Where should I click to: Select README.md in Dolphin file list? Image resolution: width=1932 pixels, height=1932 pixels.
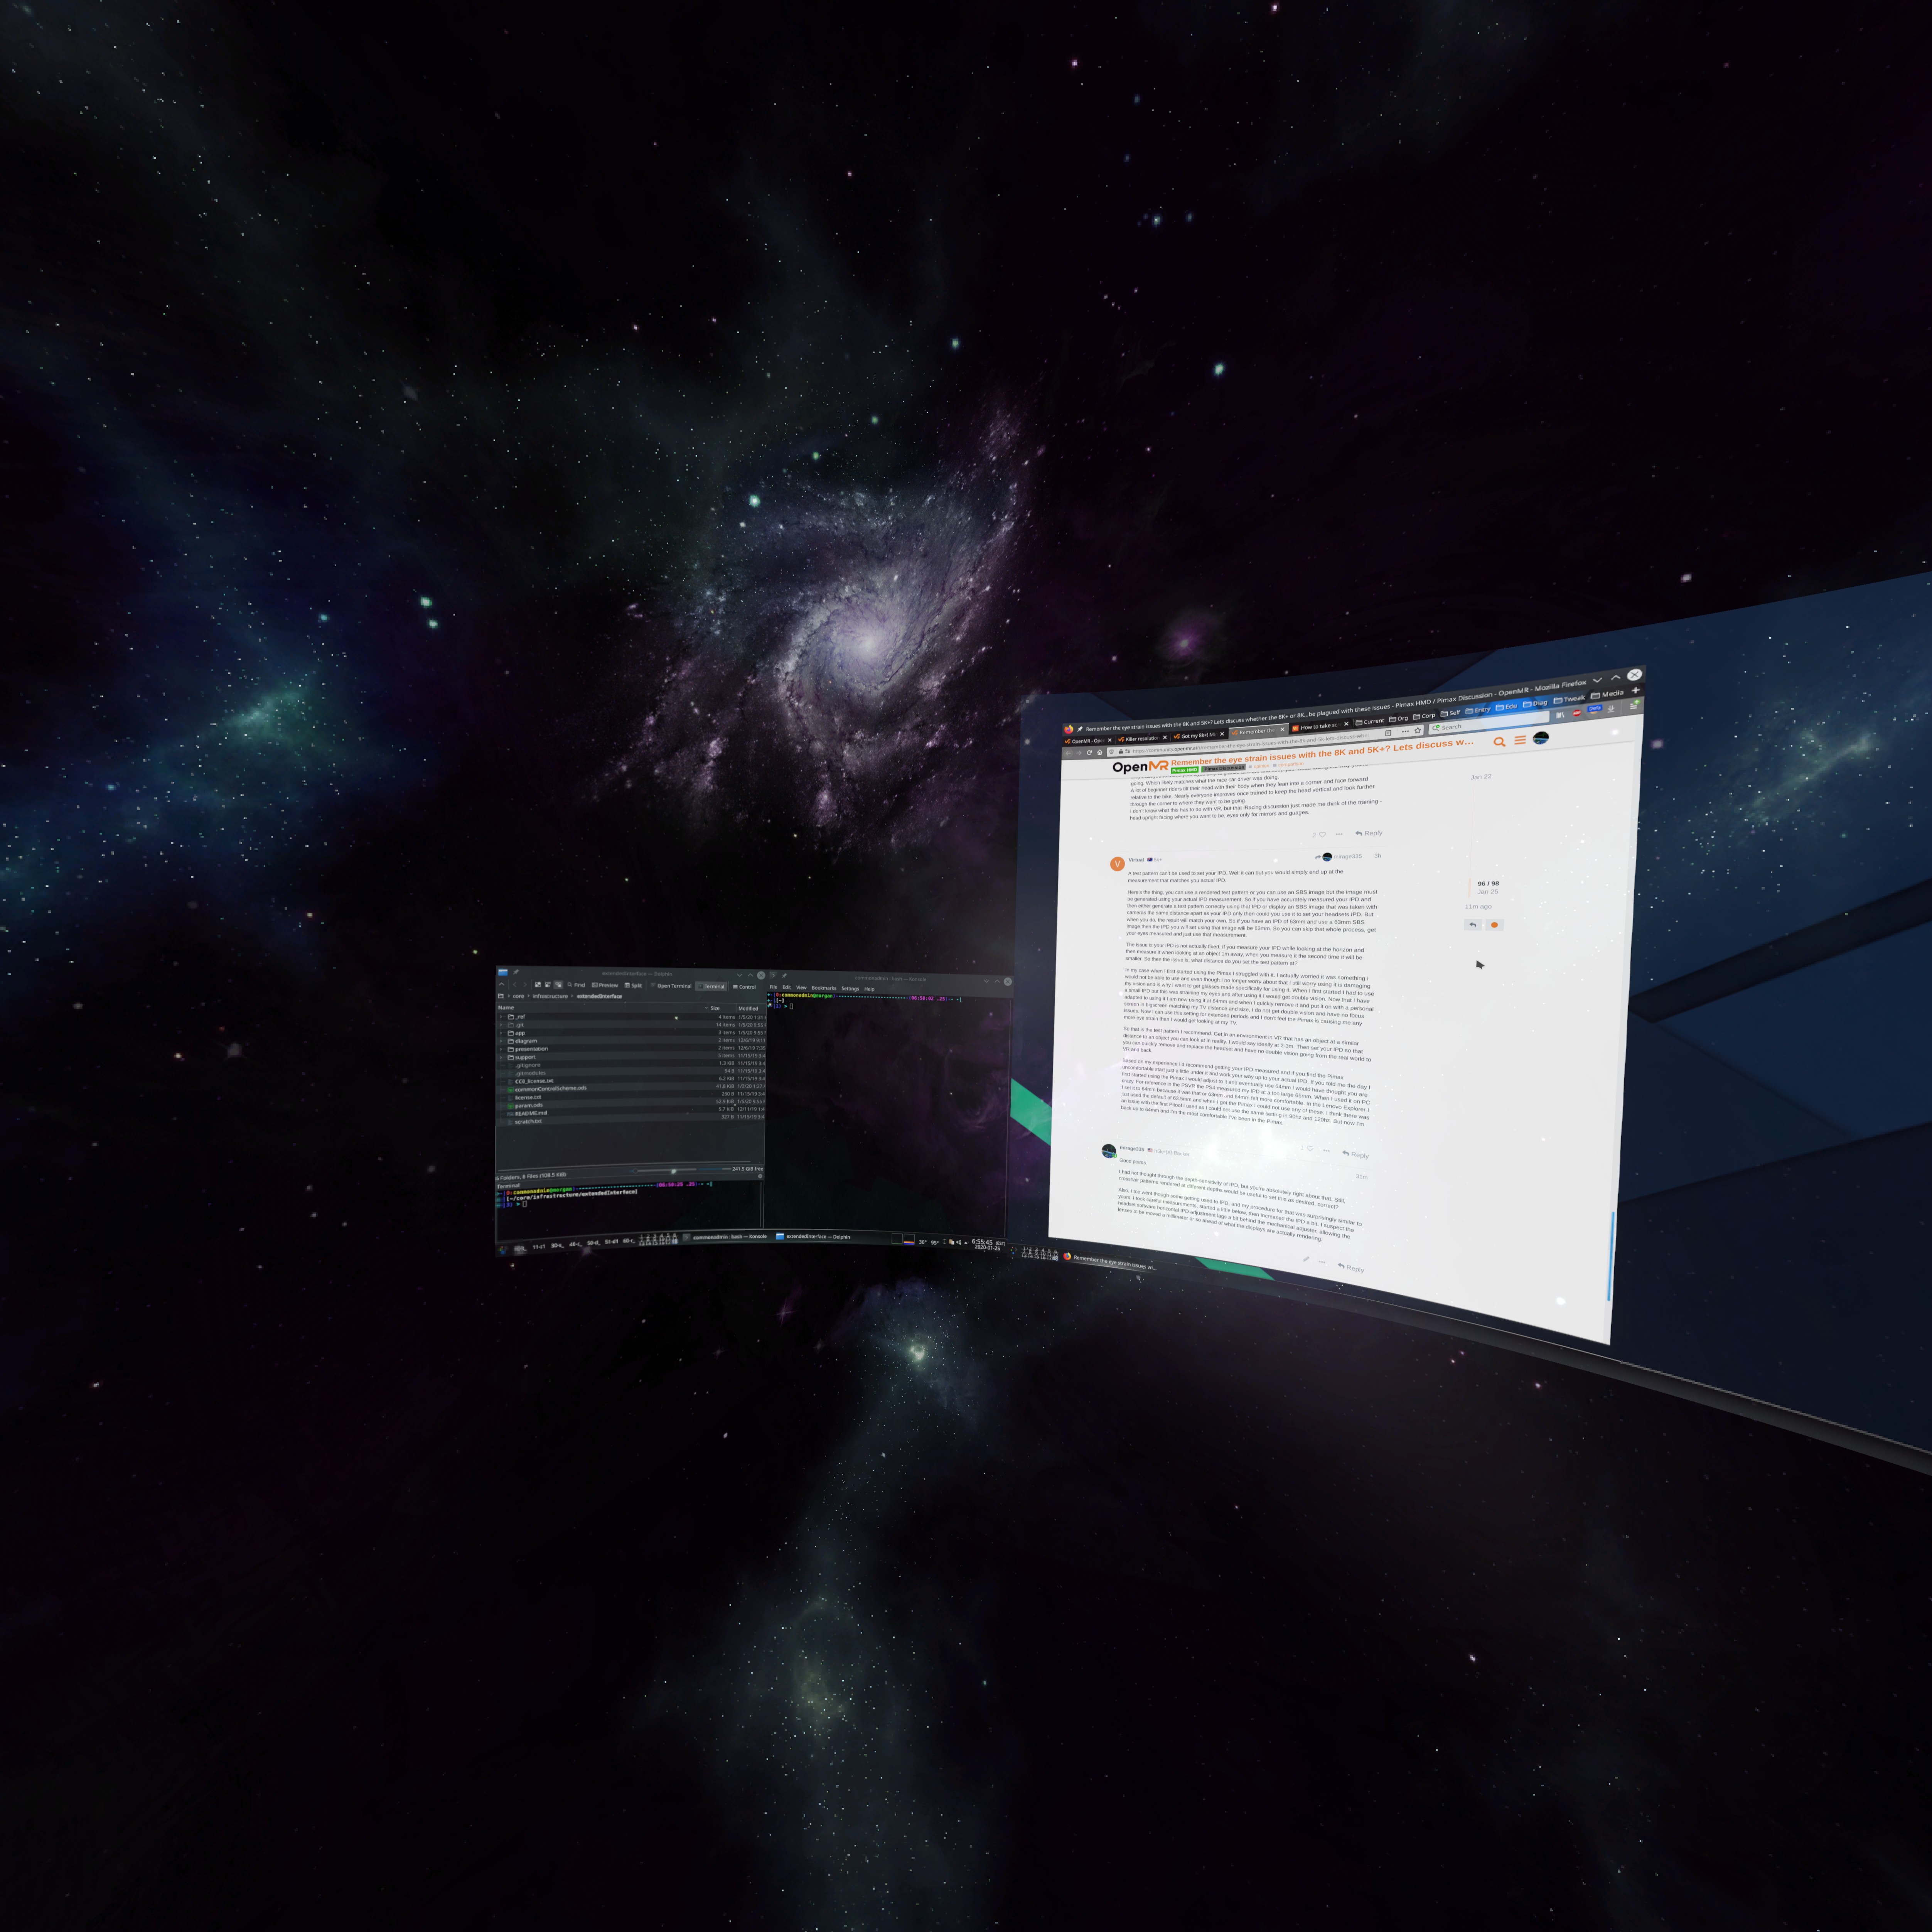(x=531, y=1113)
